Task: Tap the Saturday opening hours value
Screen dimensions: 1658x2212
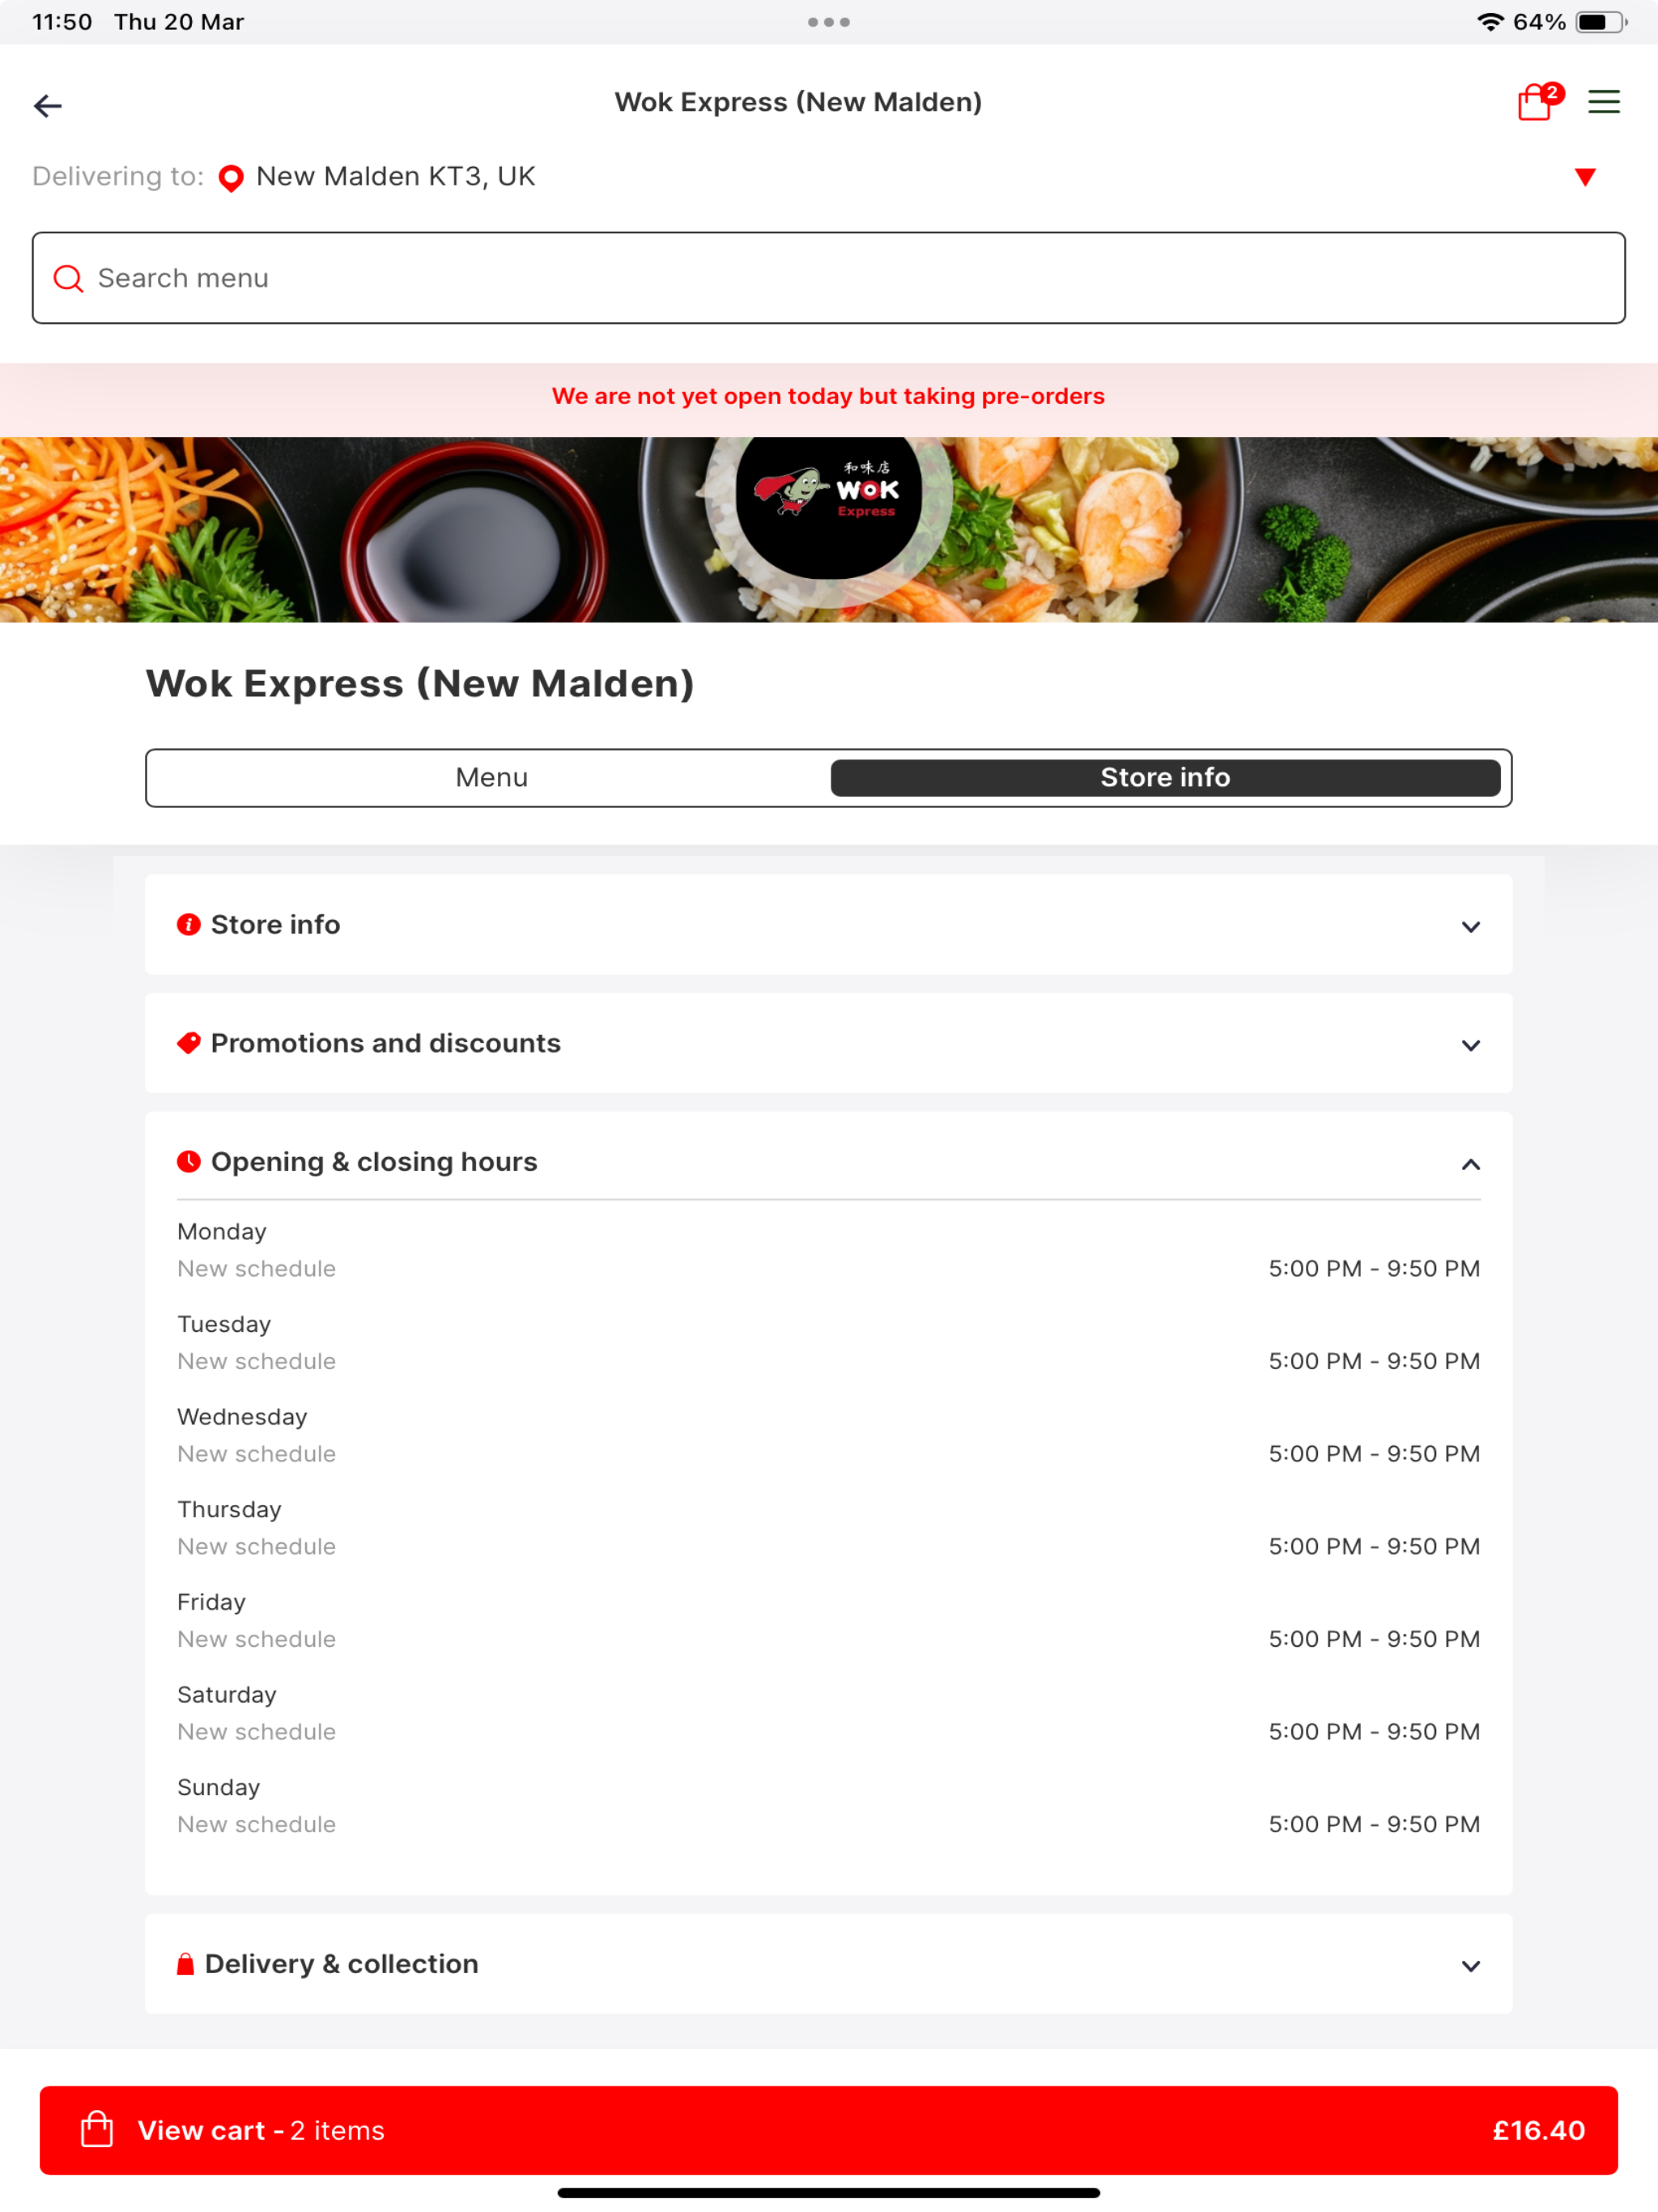Action: click(x=1374, y=1732)
